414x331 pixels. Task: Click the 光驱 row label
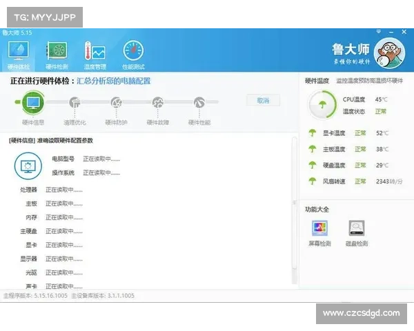[32, 272]
